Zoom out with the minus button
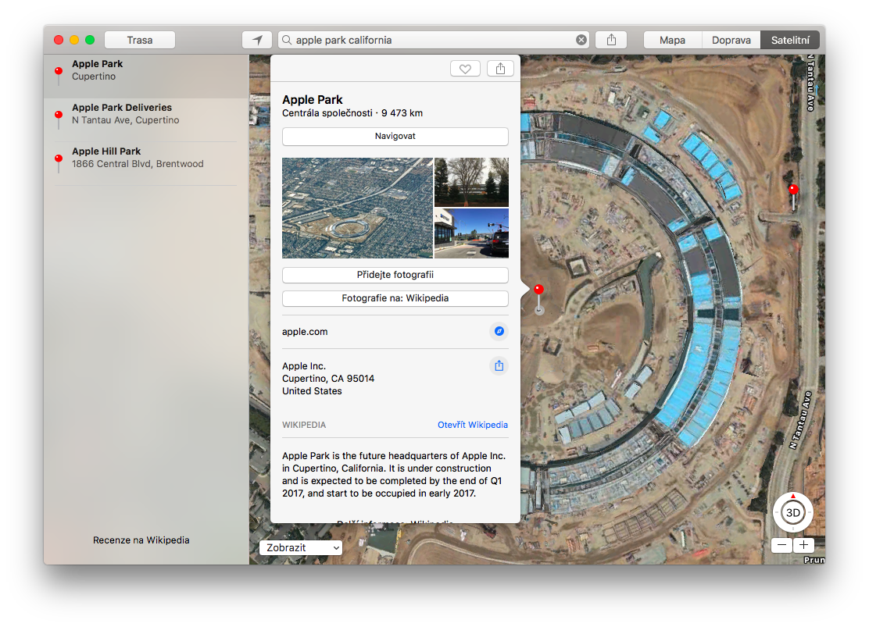This screenshot has width=869, height=627. (782, 545)
